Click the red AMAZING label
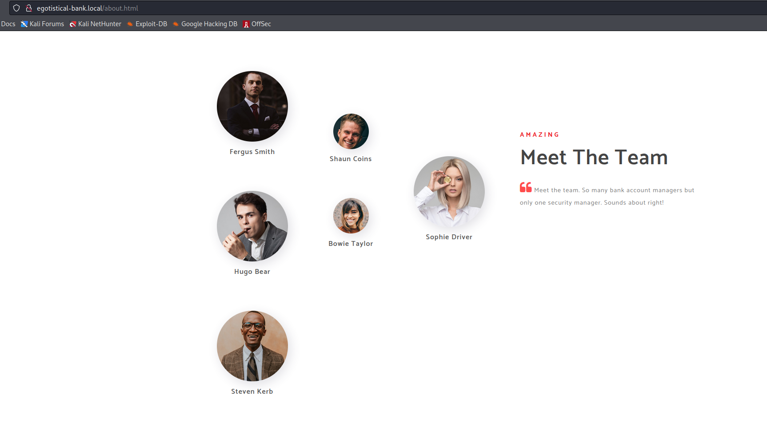This screenshot has height=443, width=767. (x=539, y=134)
